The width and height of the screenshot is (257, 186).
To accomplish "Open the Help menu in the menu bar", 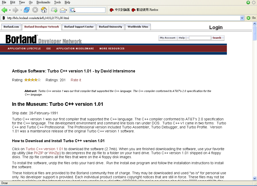I will tap(67, 2).
